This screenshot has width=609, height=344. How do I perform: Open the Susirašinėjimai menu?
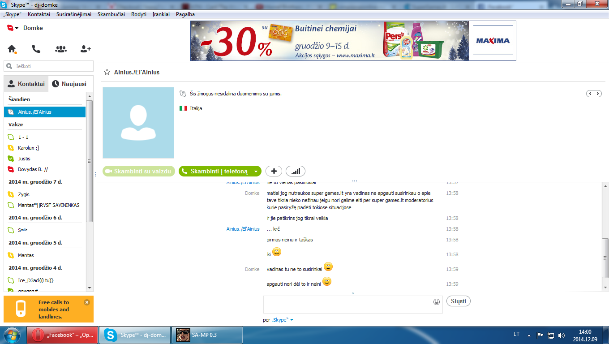pyautogui.click(x=74, y=14)
